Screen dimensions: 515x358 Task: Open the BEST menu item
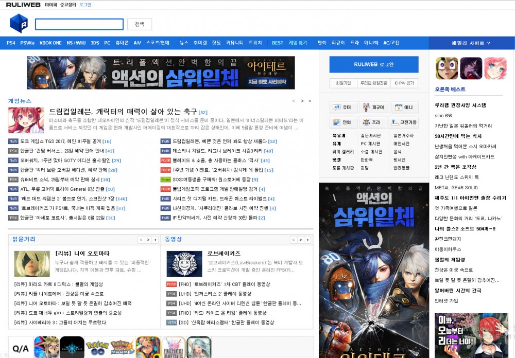(278, 43)
